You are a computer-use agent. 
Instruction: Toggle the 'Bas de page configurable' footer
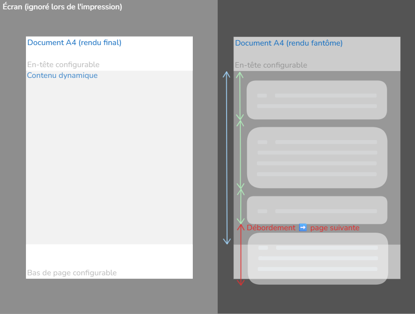(x=72, y=272)
